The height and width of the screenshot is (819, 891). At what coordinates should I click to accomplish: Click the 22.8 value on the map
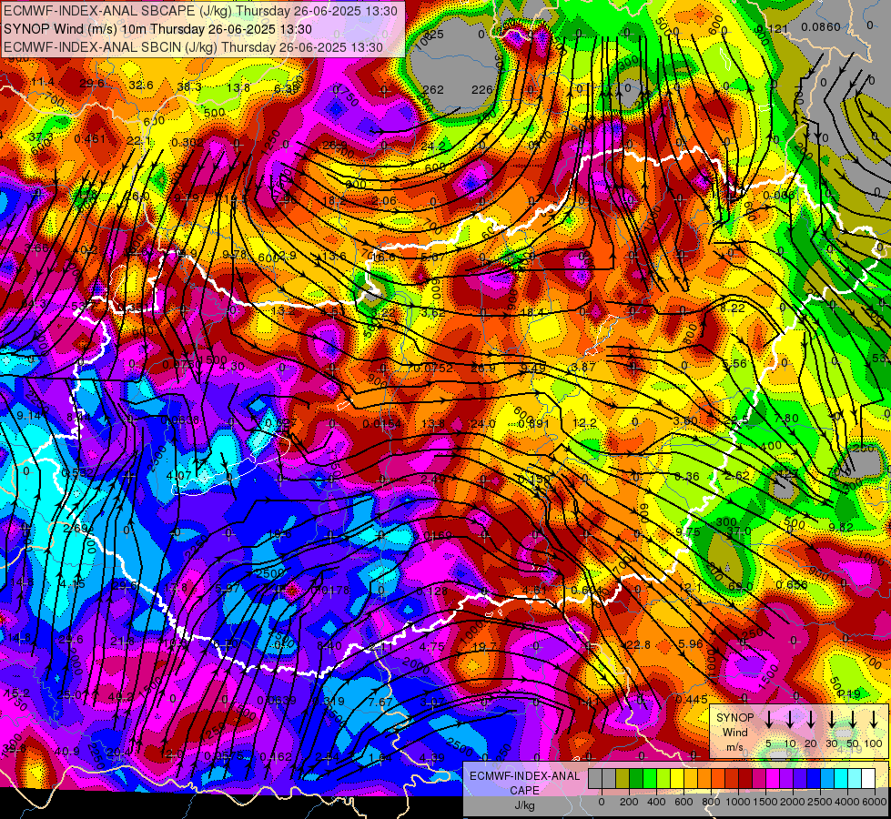click(638, 645)
